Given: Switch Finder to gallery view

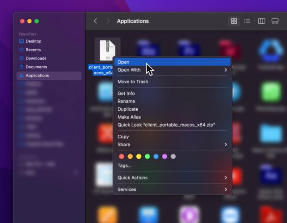Looking at the screenshot, I should click(275, 21).
